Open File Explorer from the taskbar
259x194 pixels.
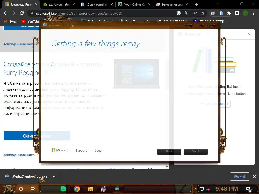click(x=90, y=189)
